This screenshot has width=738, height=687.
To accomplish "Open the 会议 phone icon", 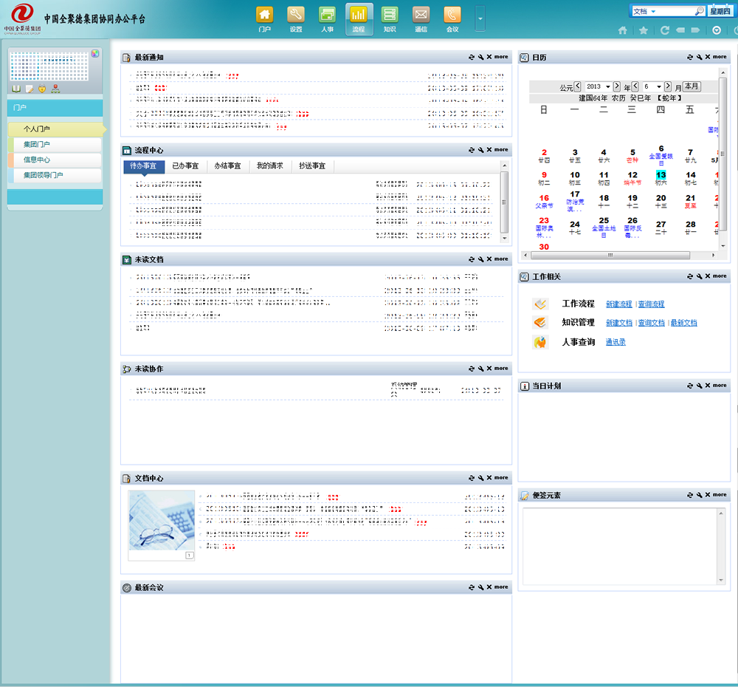I will point(452,19).
